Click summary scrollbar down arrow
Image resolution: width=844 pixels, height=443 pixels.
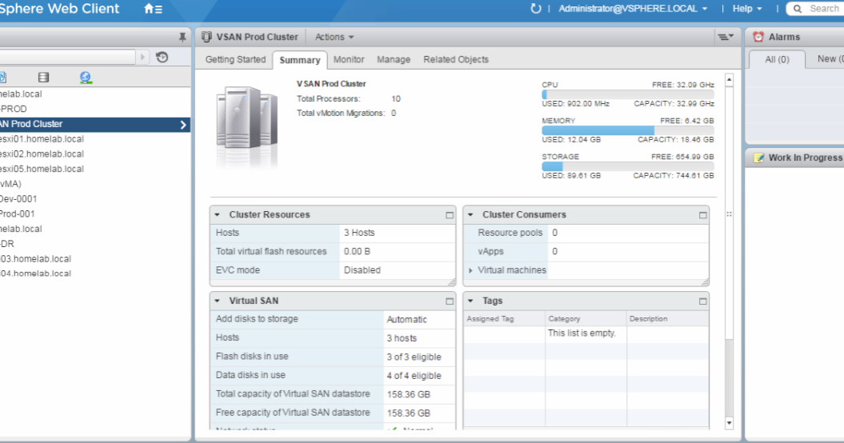pos(730,423)
